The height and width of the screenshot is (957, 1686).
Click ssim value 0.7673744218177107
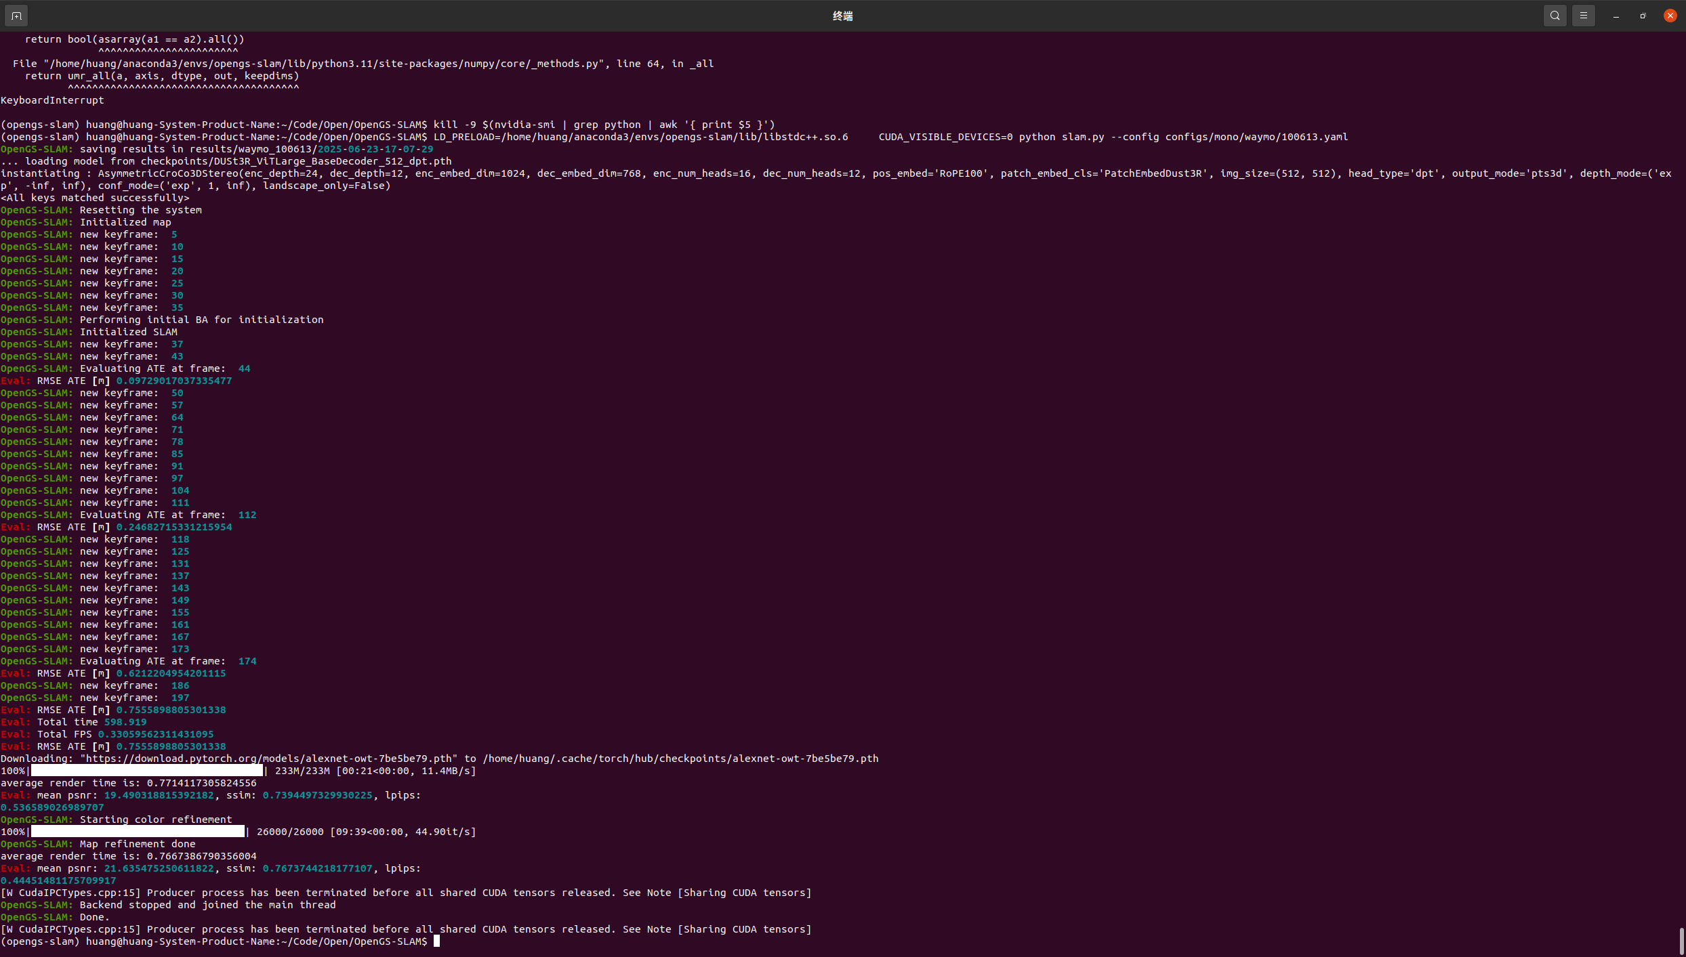click(x=317, y=868)
